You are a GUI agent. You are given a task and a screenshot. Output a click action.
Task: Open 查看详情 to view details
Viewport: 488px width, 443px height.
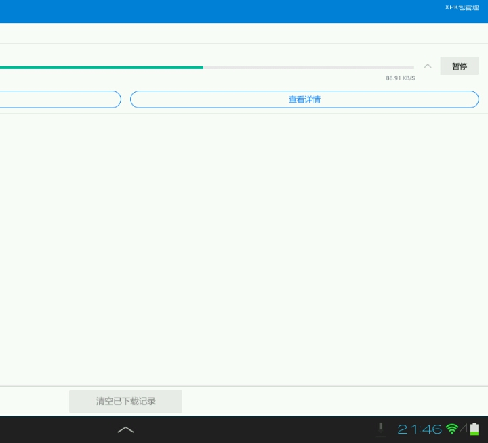pos(304,99)
